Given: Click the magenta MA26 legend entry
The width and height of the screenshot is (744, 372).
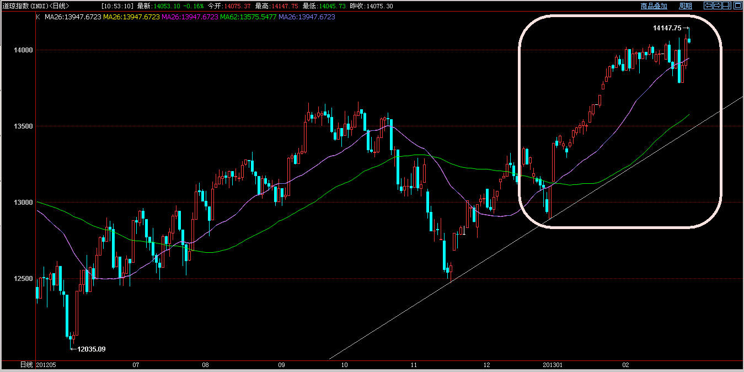Looking at the screenshot, I should point(190,17).
